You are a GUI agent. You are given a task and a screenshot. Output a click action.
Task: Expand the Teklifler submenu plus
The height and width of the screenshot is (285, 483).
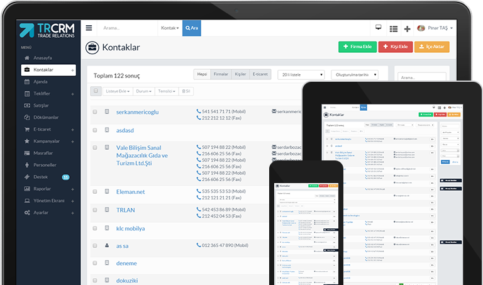pos(73,94)
